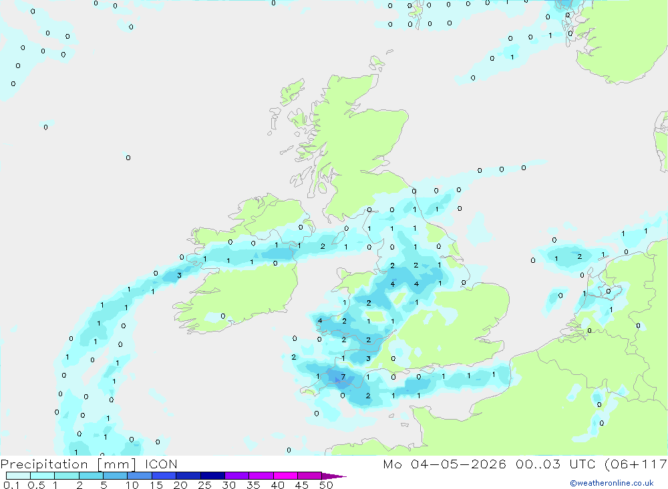Click the '45' legend scale label
Viewport: 668px width, 489px height.
[x=302, y=485]
